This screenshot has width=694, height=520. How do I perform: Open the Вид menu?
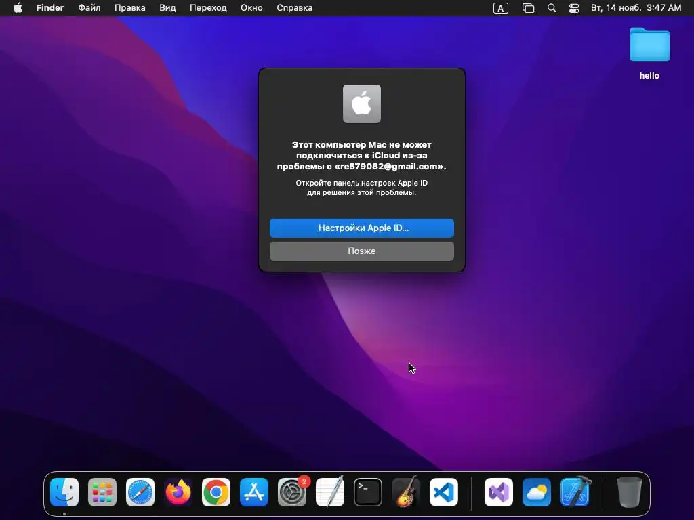pyautogui.click(x=168, y=8)
